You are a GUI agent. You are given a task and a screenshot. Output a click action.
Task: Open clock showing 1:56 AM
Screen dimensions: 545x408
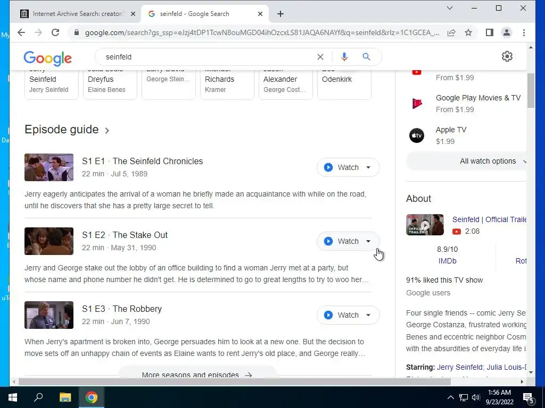[499, 397]
